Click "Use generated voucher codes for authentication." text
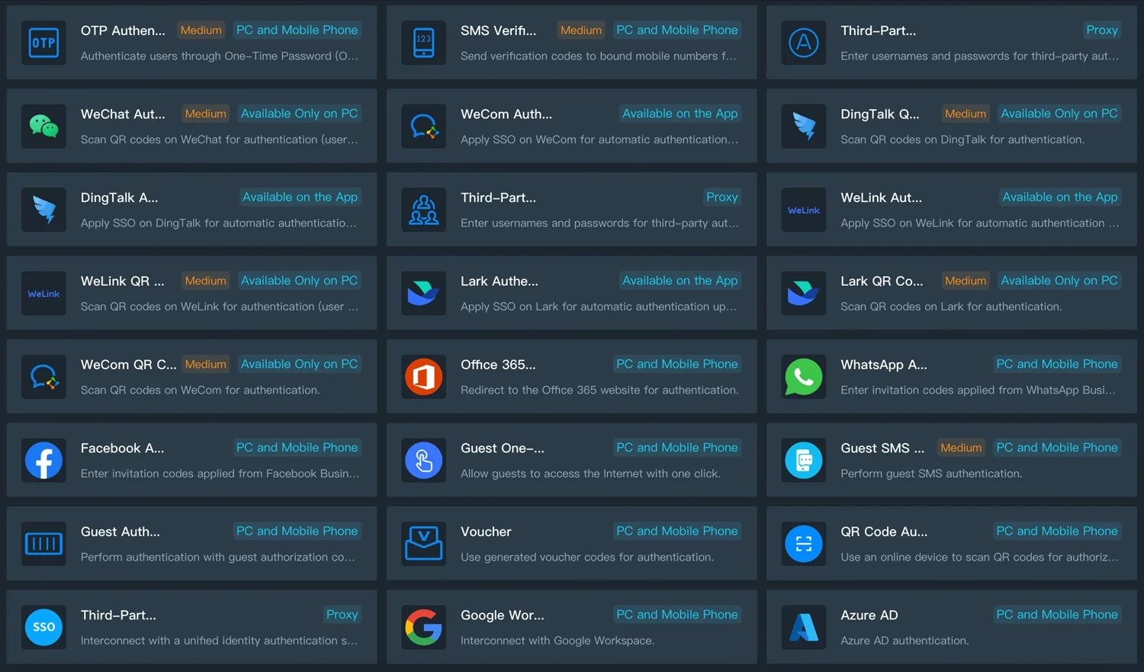 [587, 557]
